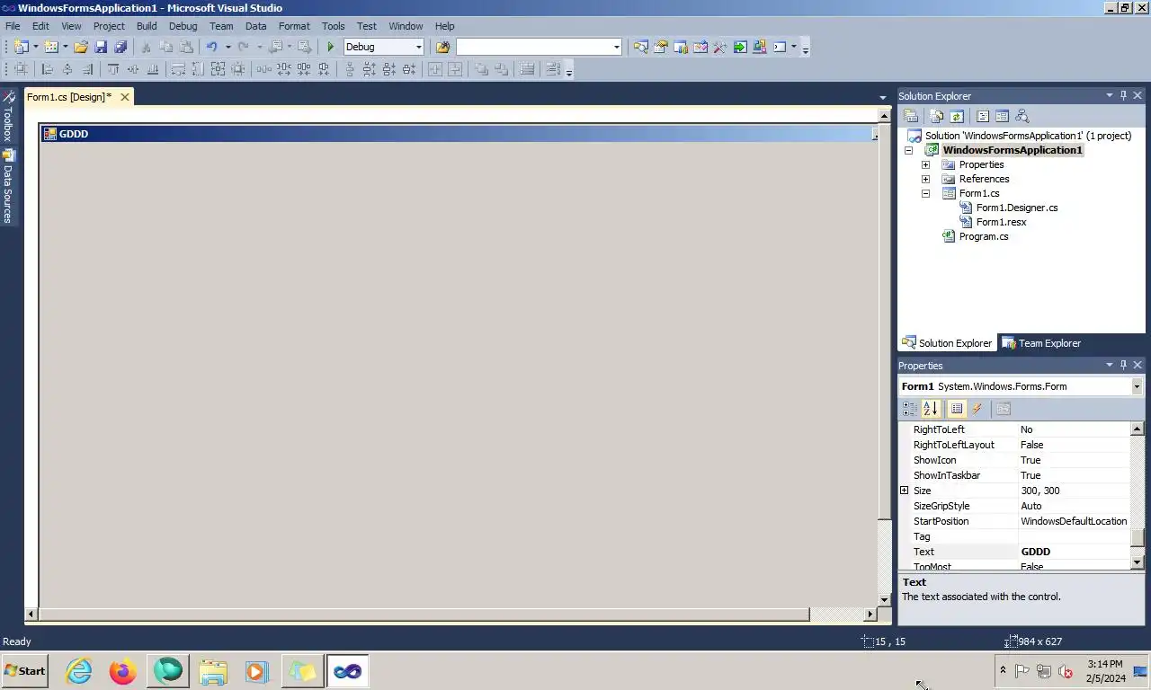Open the Project menu
The height and width of the screenshot is (690, 1151).
109,26
